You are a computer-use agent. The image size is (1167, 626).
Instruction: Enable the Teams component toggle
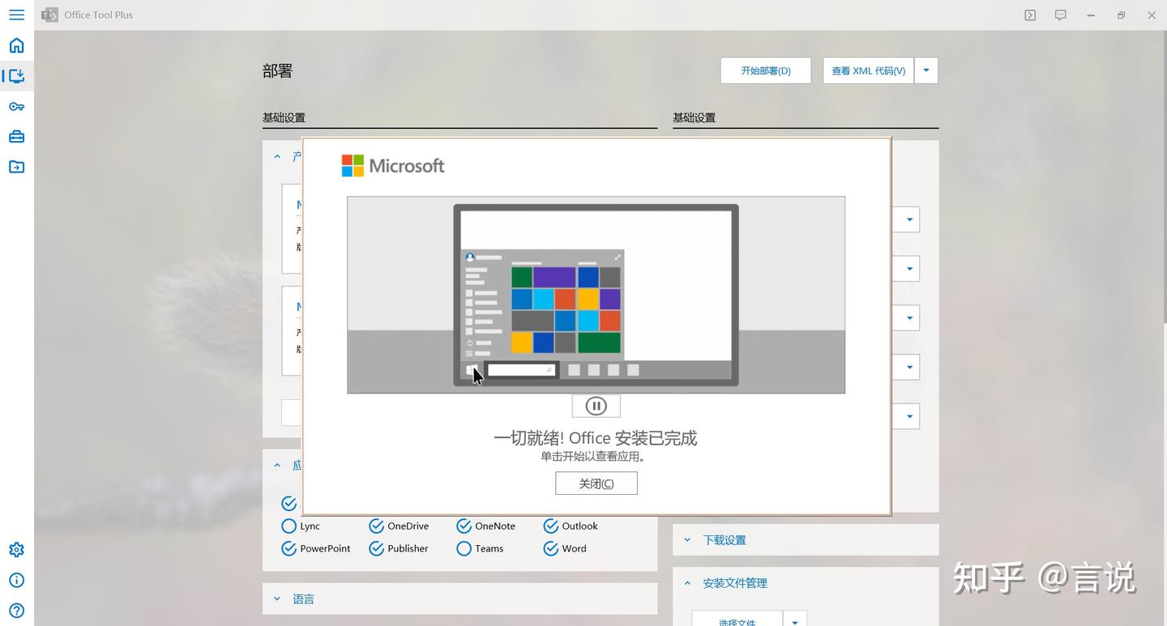point(464,548)
